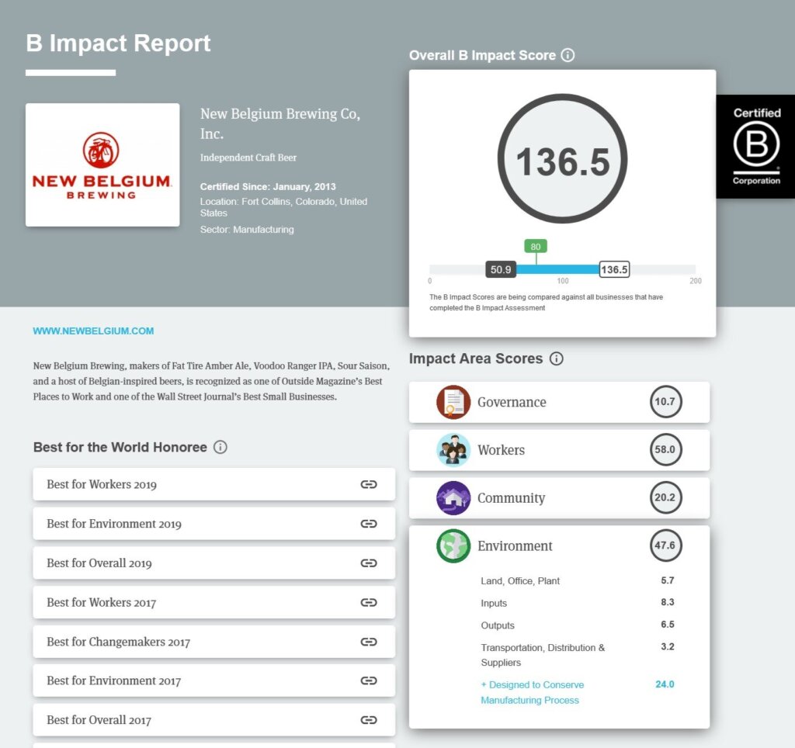Click info icon beside Best for the World Honoree
This screenshot has height=748, width=795.
coord(220,447)
